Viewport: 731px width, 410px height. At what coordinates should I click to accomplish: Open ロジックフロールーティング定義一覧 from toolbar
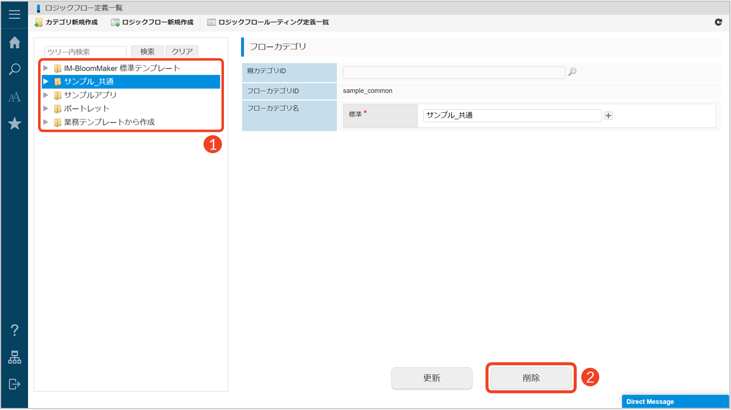tap(268, 22)
